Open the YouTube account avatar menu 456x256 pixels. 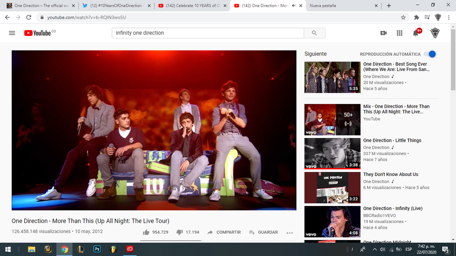(x=435, y=33)
